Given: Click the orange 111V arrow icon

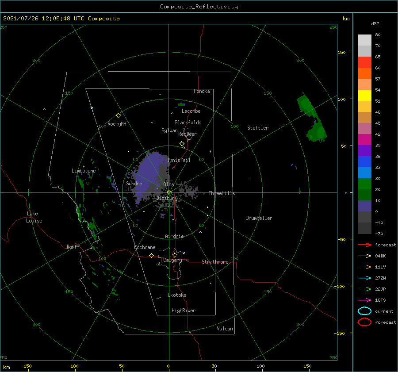Looking at the screenshot, I should 364,267.
